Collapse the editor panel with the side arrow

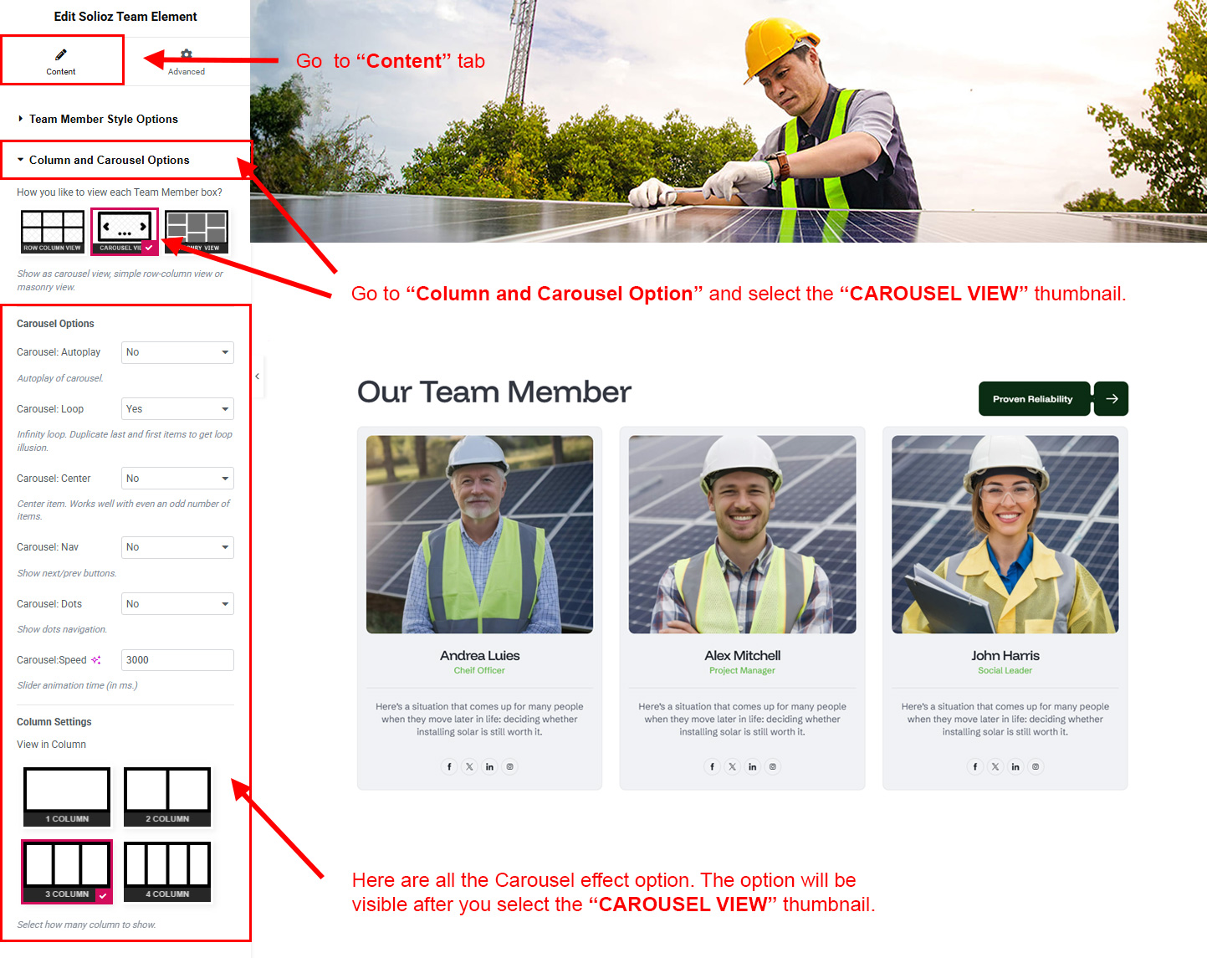(x=258, y=377)
